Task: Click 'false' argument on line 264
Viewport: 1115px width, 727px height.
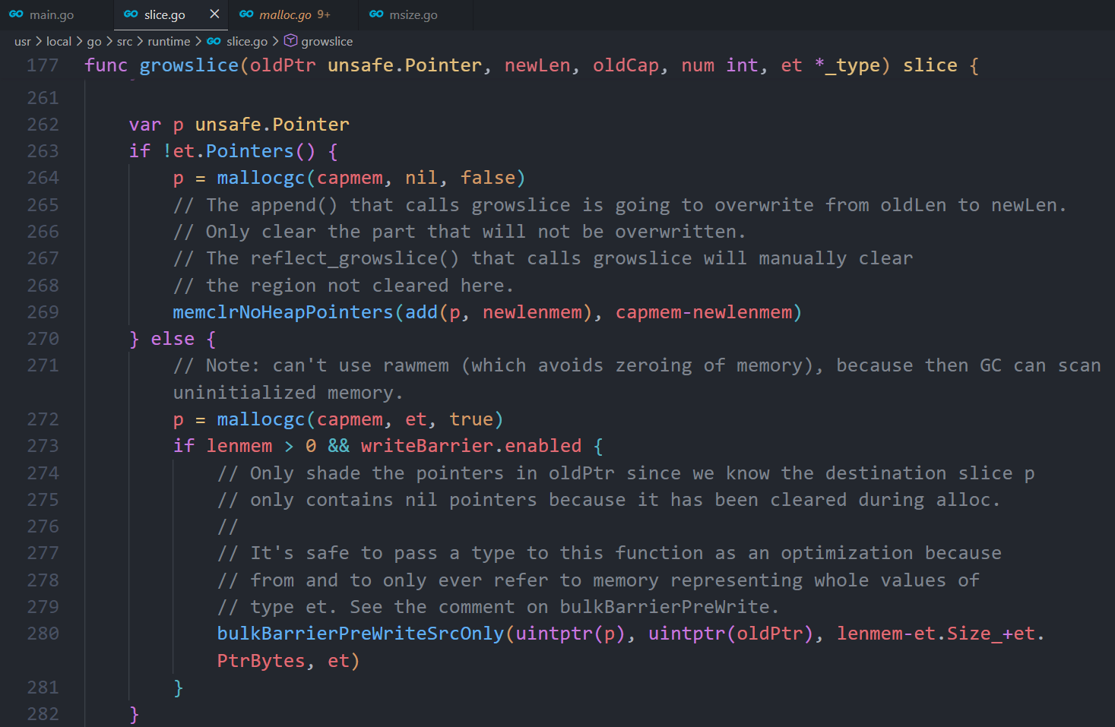Action: pos(488,178)
